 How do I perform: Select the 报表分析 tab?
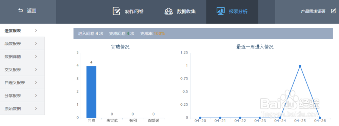[232, 12]
